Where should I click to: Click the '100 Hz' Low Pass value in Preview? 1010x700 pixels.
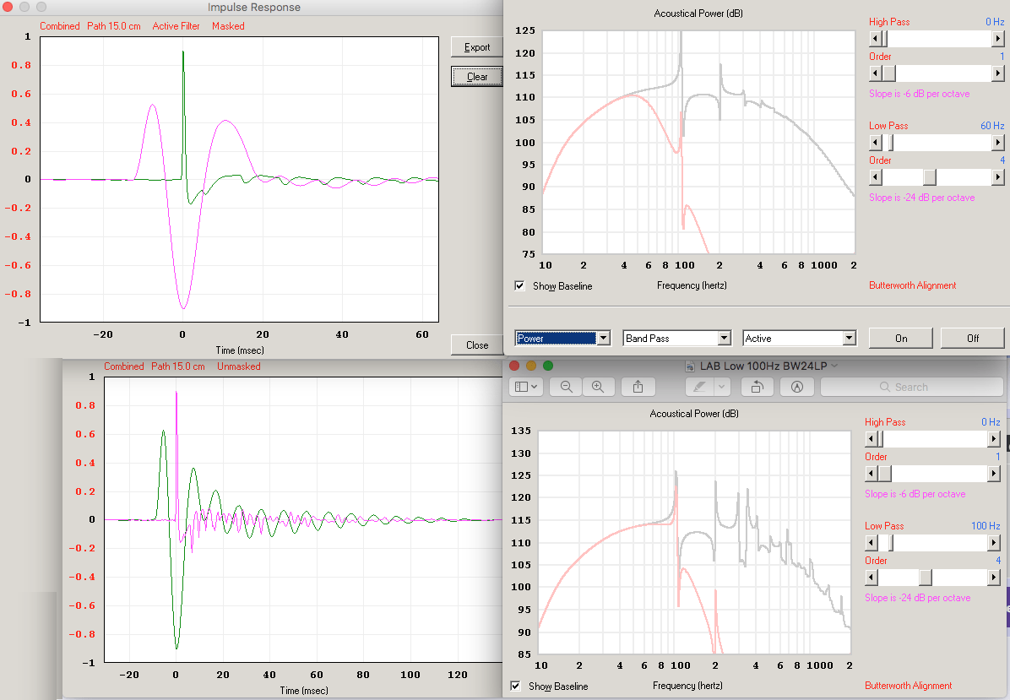(x=986, y=526)
